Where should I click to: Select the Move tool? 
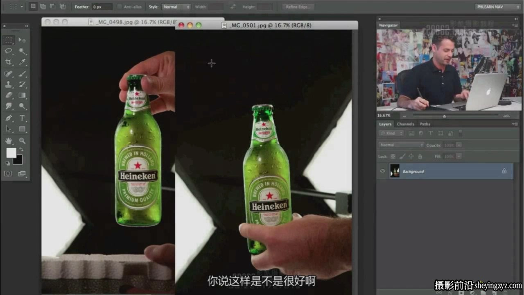[22, 40]
